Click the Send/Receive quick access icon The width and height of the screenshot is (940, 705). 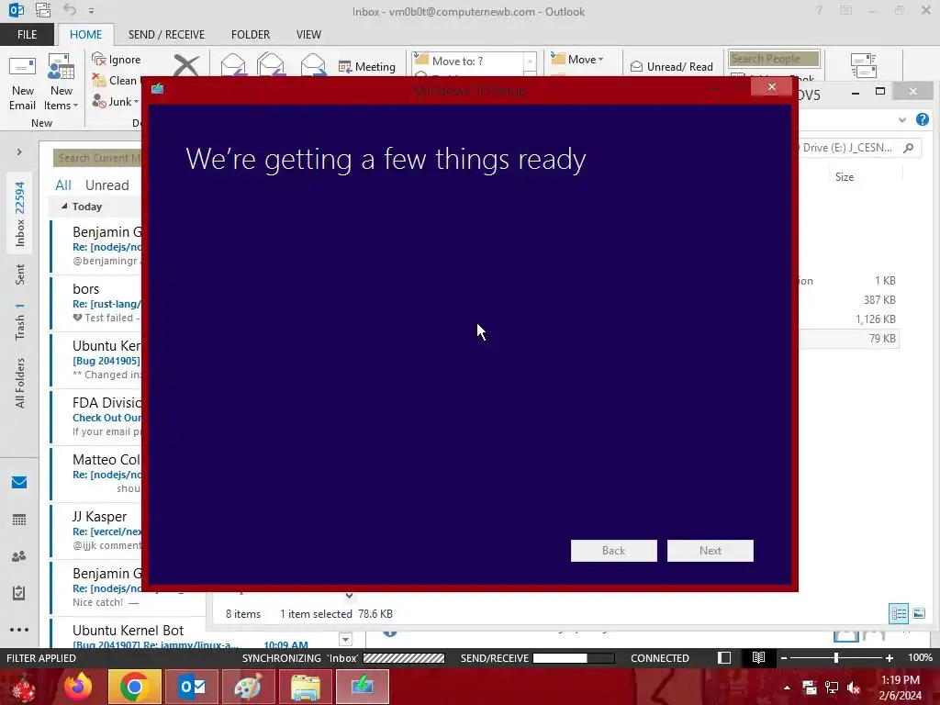(x=43, y=10)
